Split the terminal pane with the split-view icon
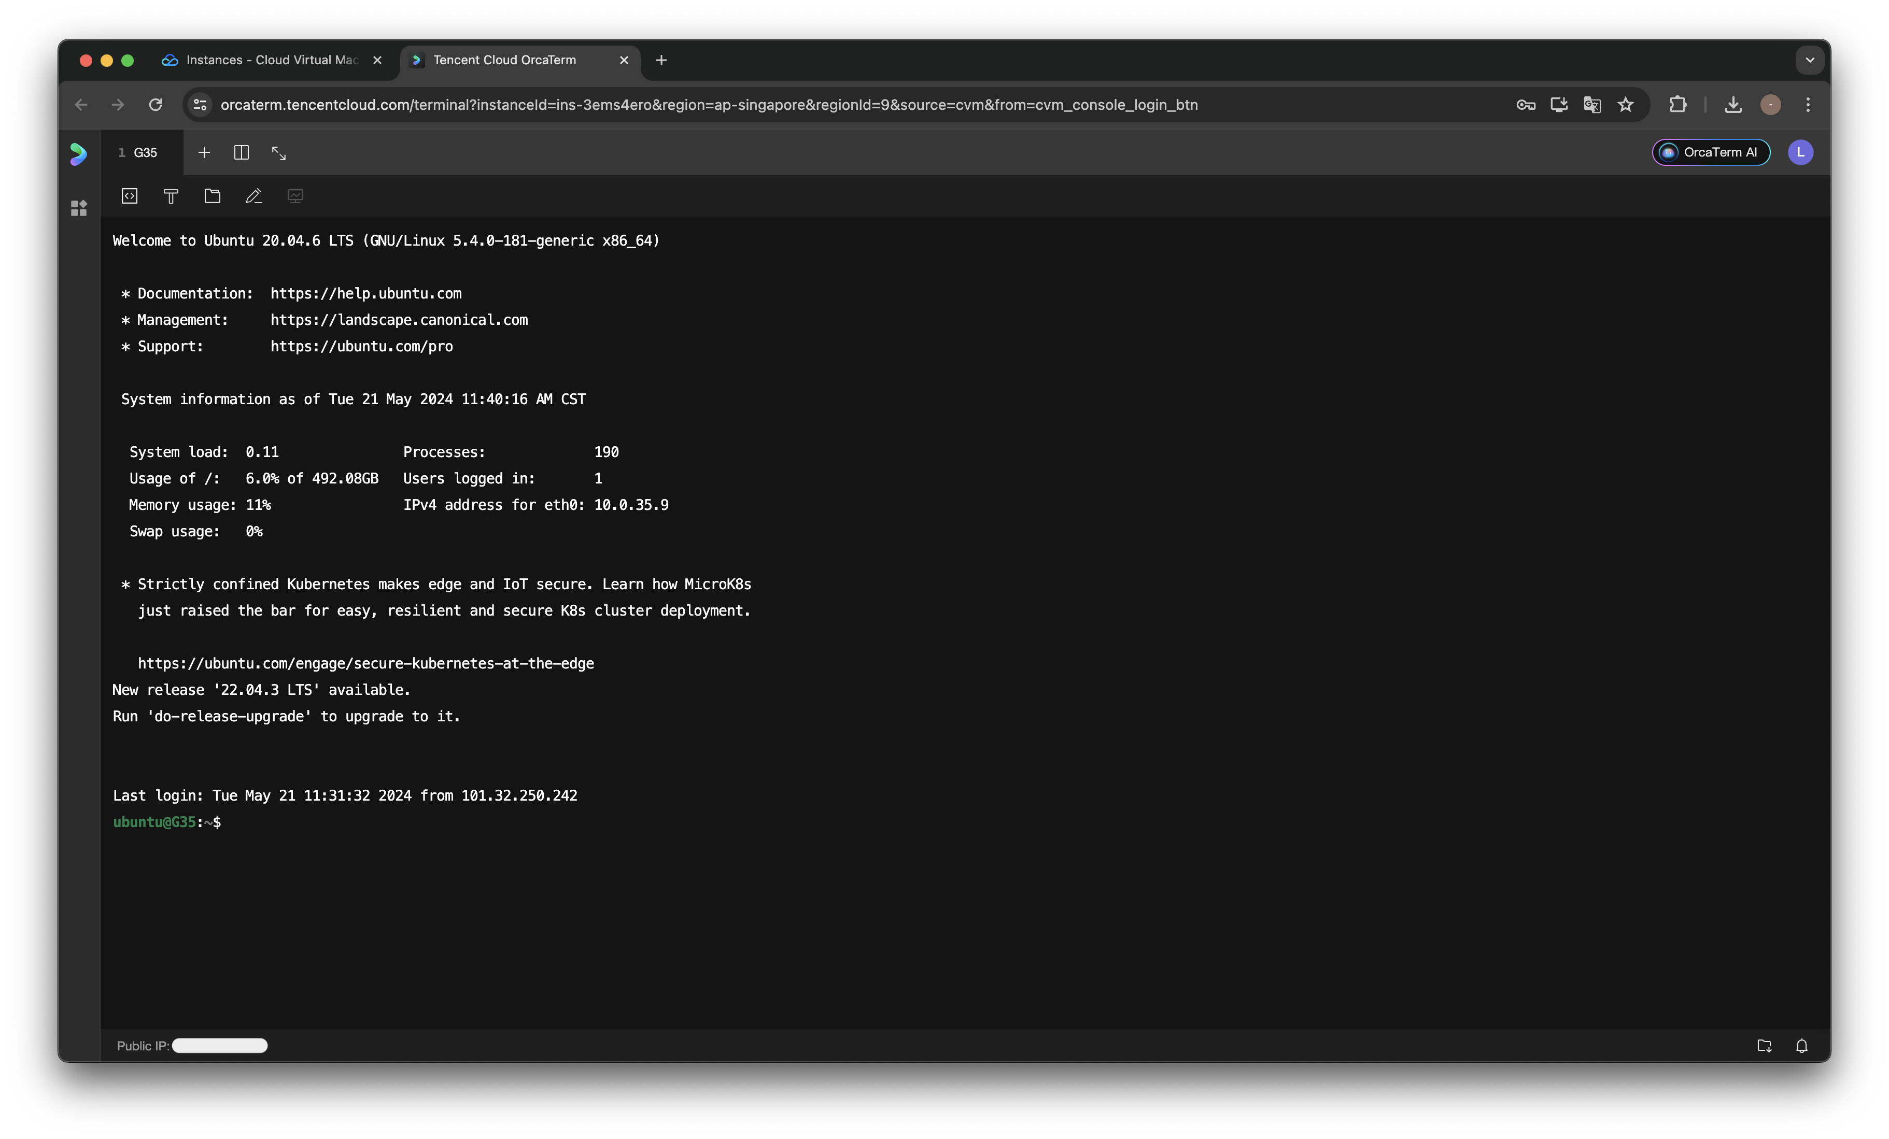The height and width of the screenshot is (1139, 1889). (242, 152)
